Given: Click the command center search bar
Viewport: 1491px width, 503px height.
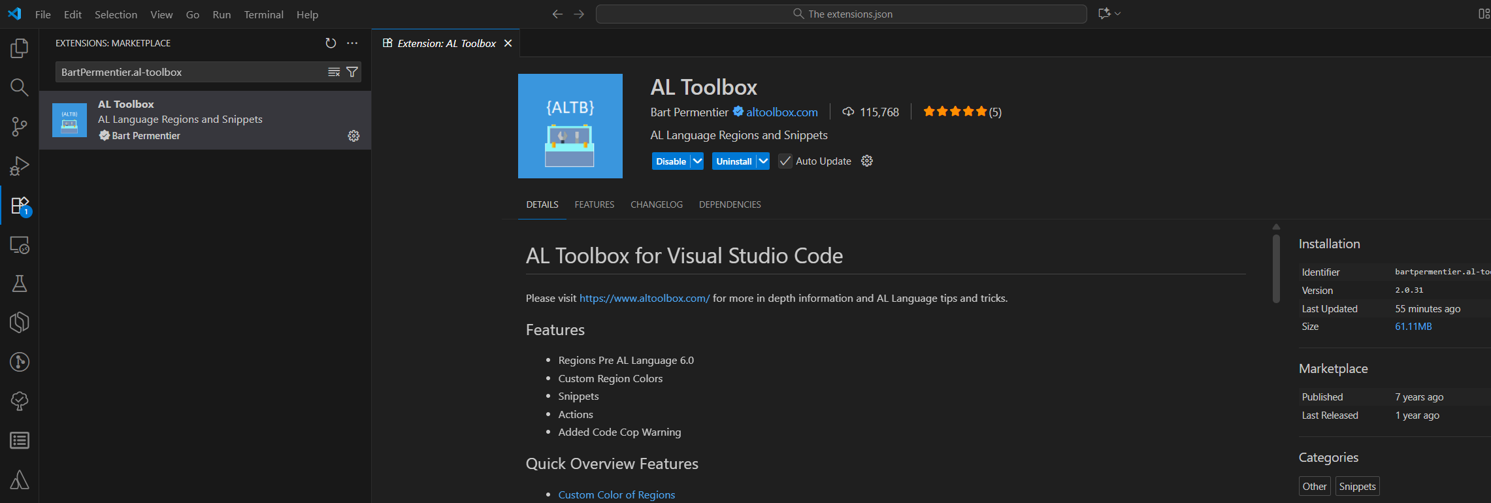Looking at the screenshot, I should click(842, 14).
